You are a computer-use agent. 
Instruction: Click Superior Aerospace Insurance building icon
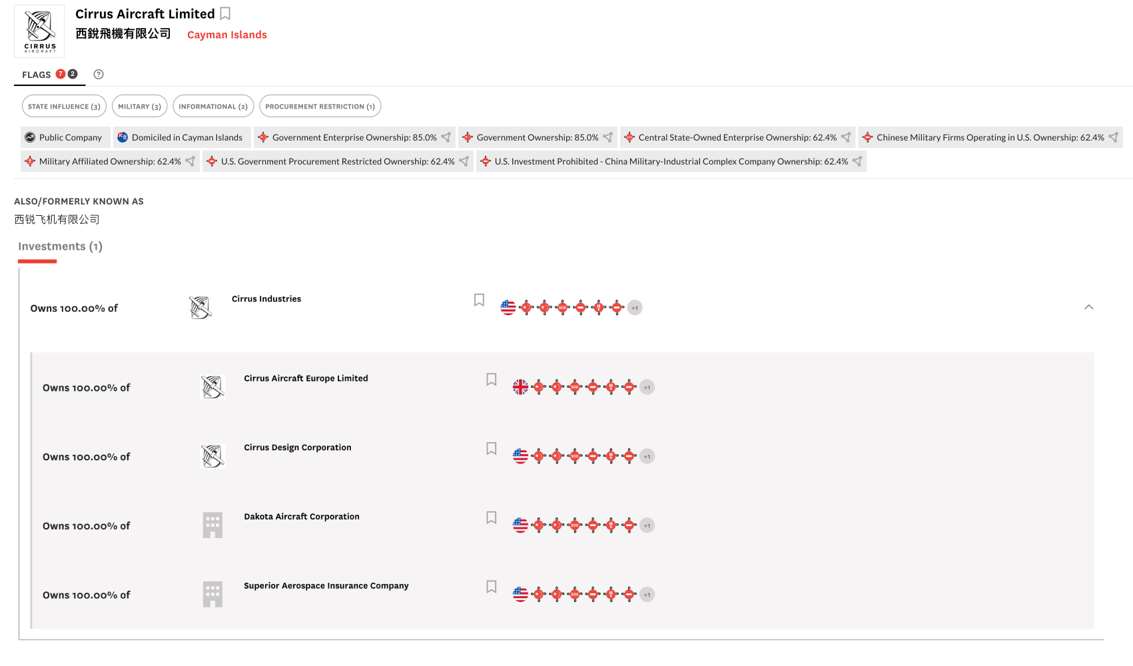pyautogui.click(x=212, y=595)
